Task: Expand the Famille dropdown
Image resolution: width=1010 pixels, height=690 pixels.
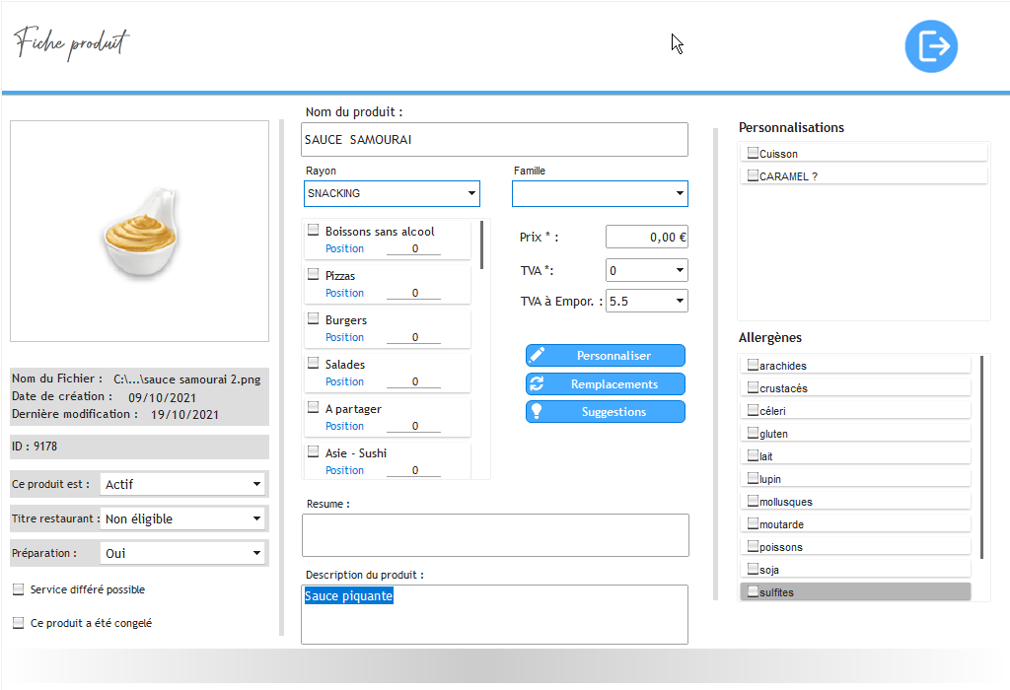Action: 600,194
